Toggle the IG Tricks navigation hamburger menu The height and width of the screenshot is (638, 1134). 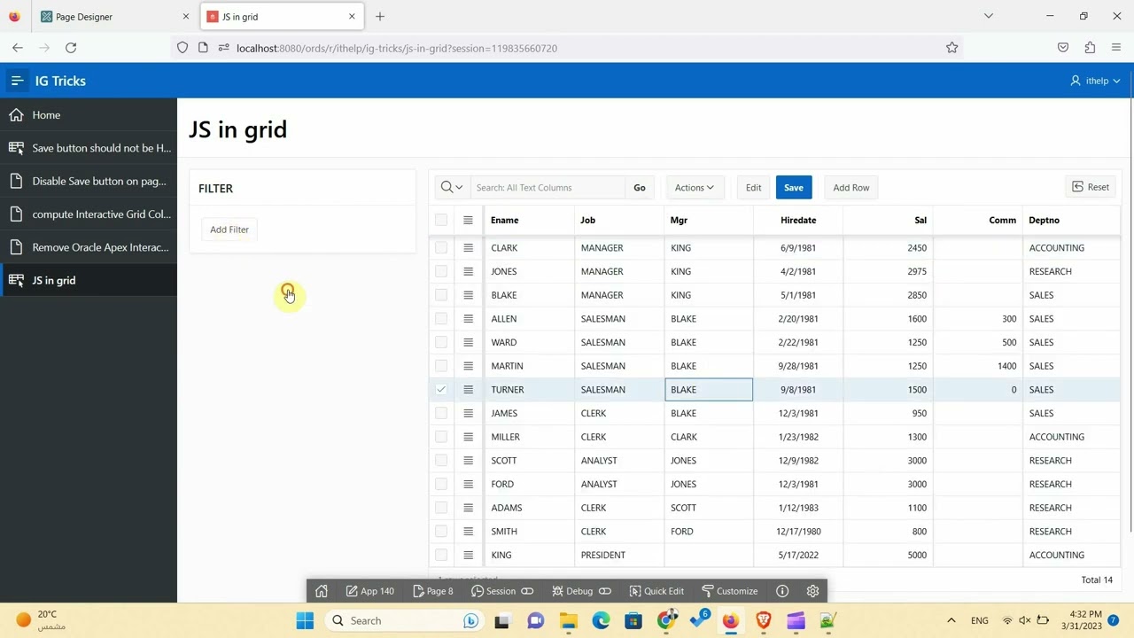(x=17, y=81)
